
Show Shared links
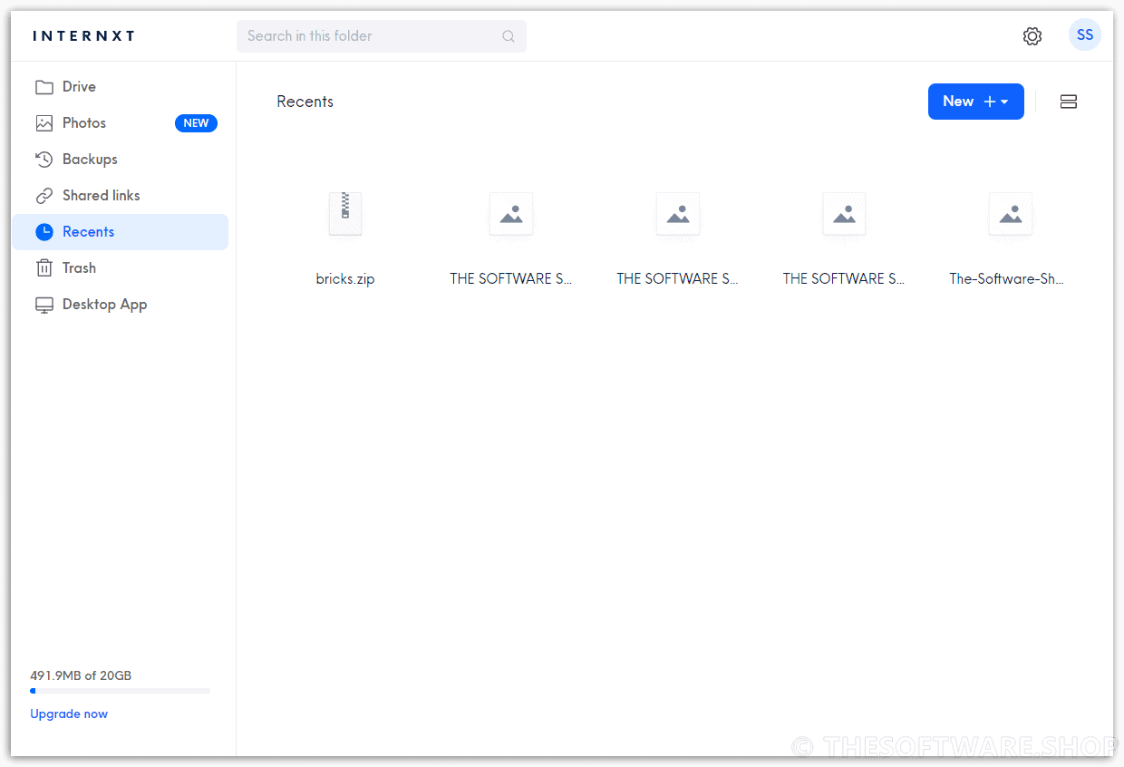pyautogui.click(x=120, y=196)
